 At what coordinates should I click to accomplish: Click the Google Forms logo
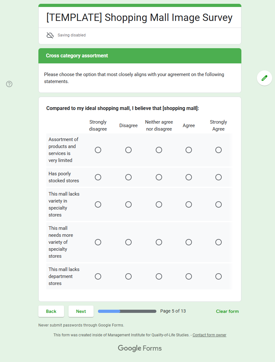[140, 348]
